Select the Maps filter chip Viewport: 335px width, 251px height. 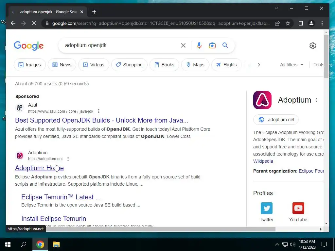point(195,65)
